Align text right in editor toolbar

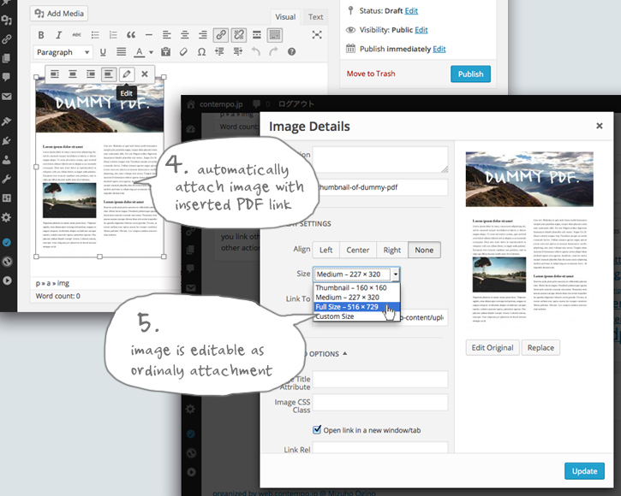click(x=203, y=35)
